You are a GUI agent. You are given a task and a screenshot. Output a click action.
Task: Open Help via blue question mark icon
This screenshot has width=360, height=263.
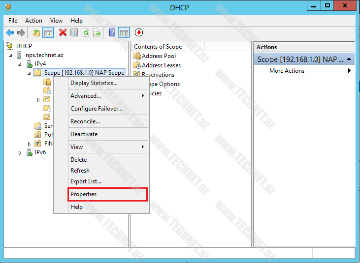click(112, 33)
